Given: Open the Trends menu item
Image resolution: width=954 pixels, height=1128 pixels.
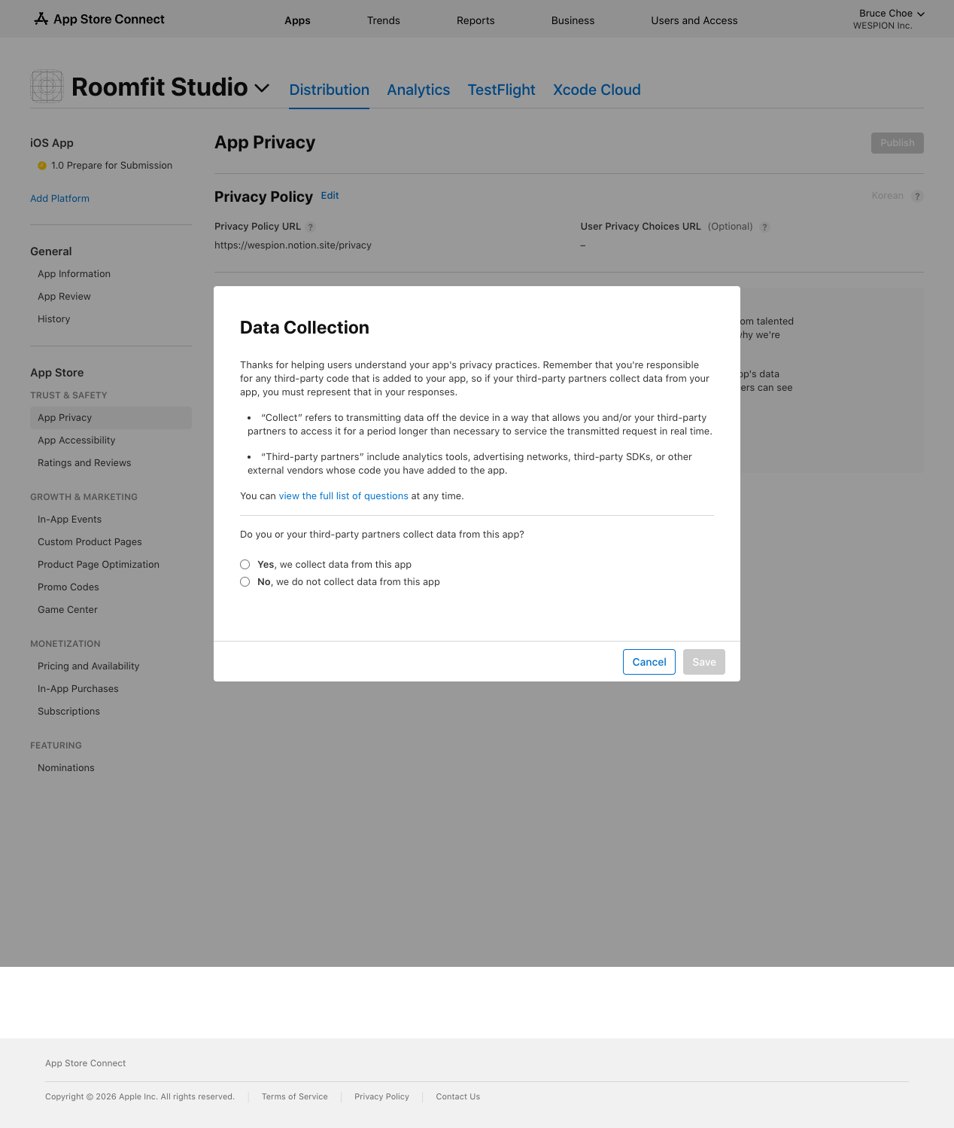Looking at the screenshot, I should [383, 20].
